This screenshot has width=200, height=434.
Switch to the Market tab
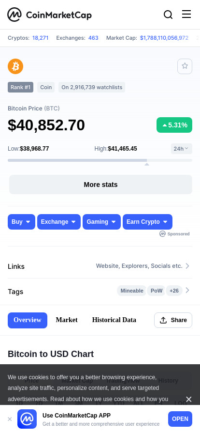(x=67, y=320)
